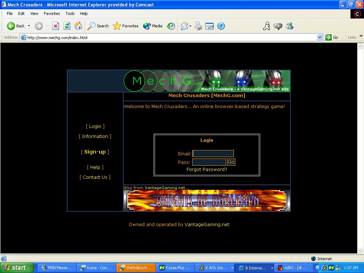Screen dimensions: 364x273
Task: Go back with the Back arrow button
Action: tap(15, 26)
